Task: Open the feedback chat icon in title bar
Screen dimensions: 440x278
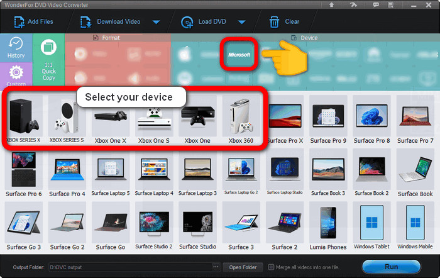Action: (376, 5)
